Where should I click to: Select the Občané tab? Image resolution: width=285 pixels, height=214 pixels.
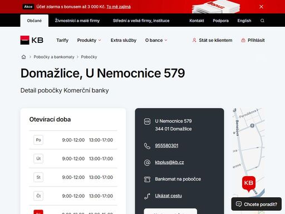[35, 21]
